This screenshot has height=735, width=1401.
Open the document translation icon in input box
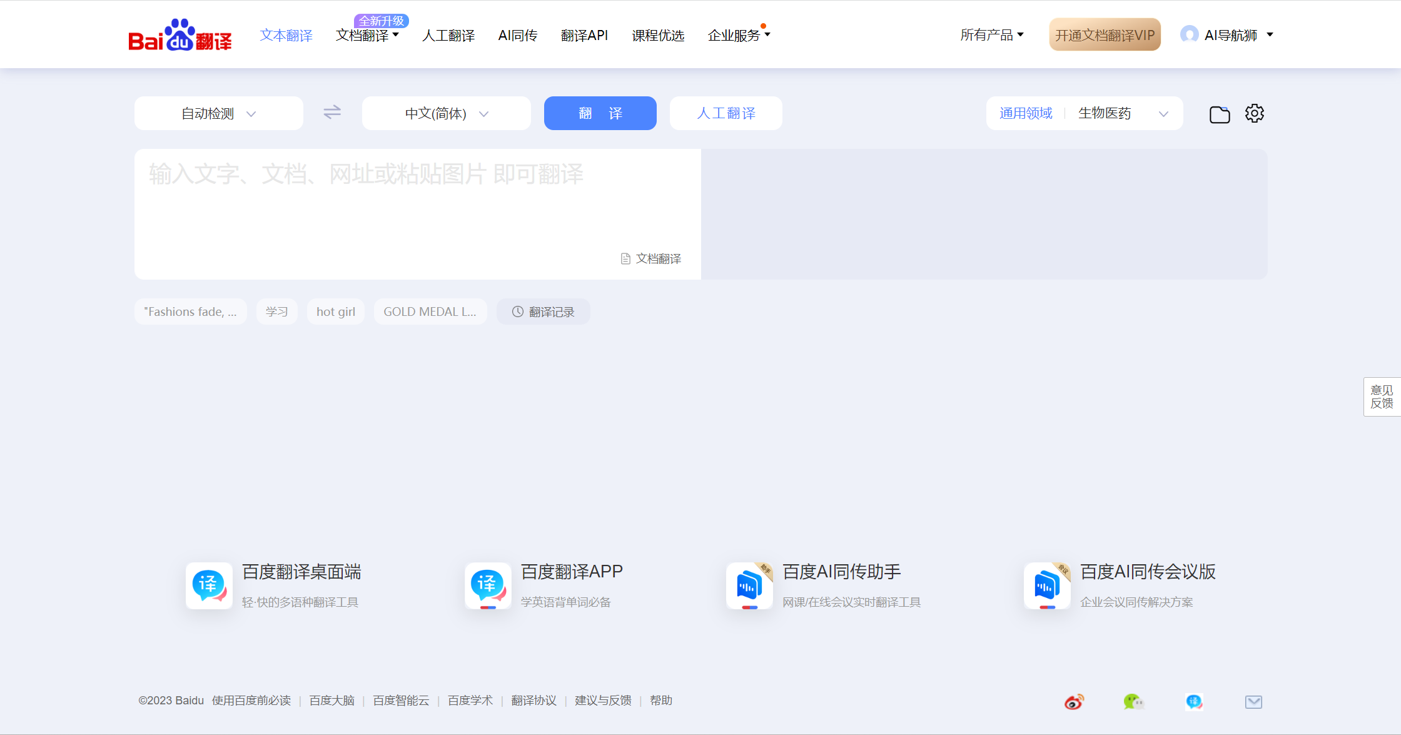click(625, 258)
